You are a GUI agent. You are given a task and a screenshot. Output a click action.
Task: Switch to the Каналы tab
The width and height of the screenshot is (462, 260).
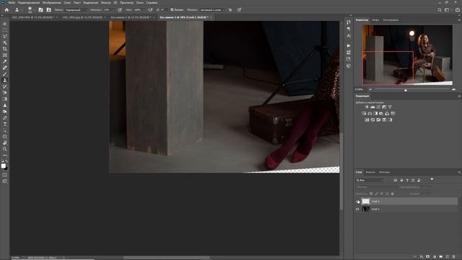click(370, 172)
